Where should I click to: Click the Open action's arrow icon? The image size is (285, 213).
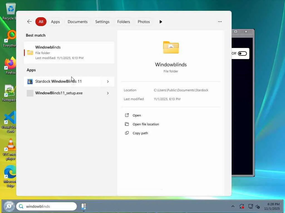pos(127,115)
